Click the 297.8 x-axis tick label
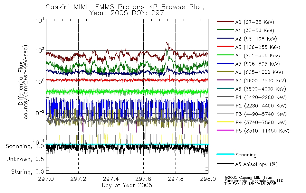 [176, 179]
